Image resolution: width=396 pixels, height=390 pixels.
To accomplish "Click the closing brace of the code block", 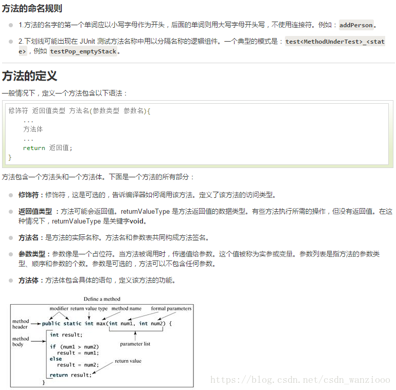I will (x=10, y=157).
